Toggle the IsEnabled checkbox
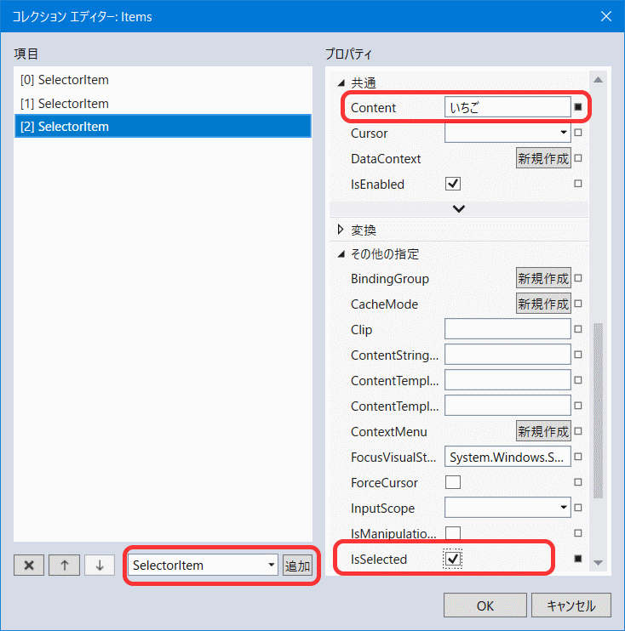This screenshot has height=631, width=625. 453,184
